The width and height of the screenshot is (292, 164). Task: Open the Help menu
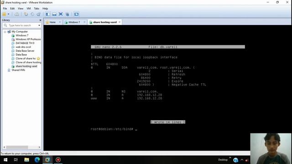tap(45, 9)
